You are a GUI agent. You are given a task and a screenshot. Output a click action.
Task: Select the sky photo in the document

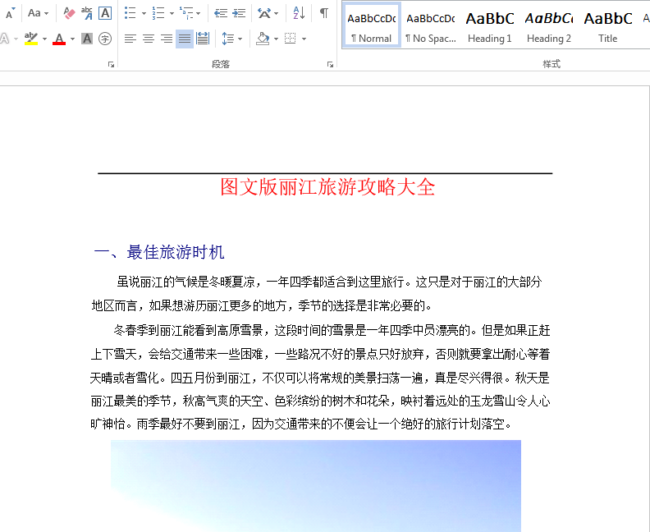(316, 486)
